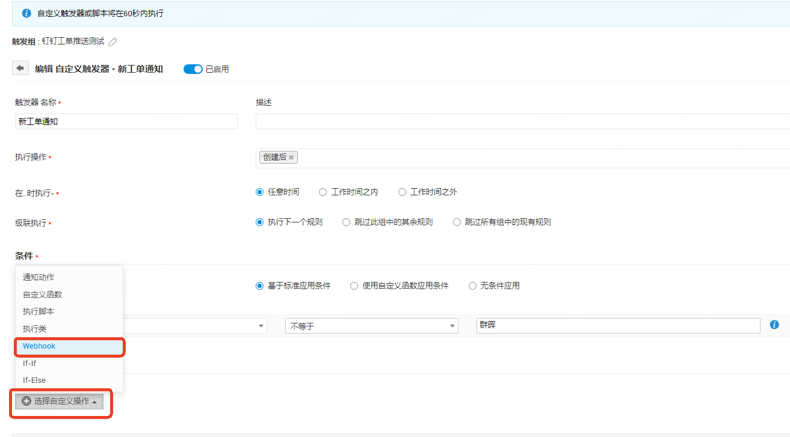790x437 pixels.
Task: Pick the 无条件应用 radio option
Action: coord(472,286)
